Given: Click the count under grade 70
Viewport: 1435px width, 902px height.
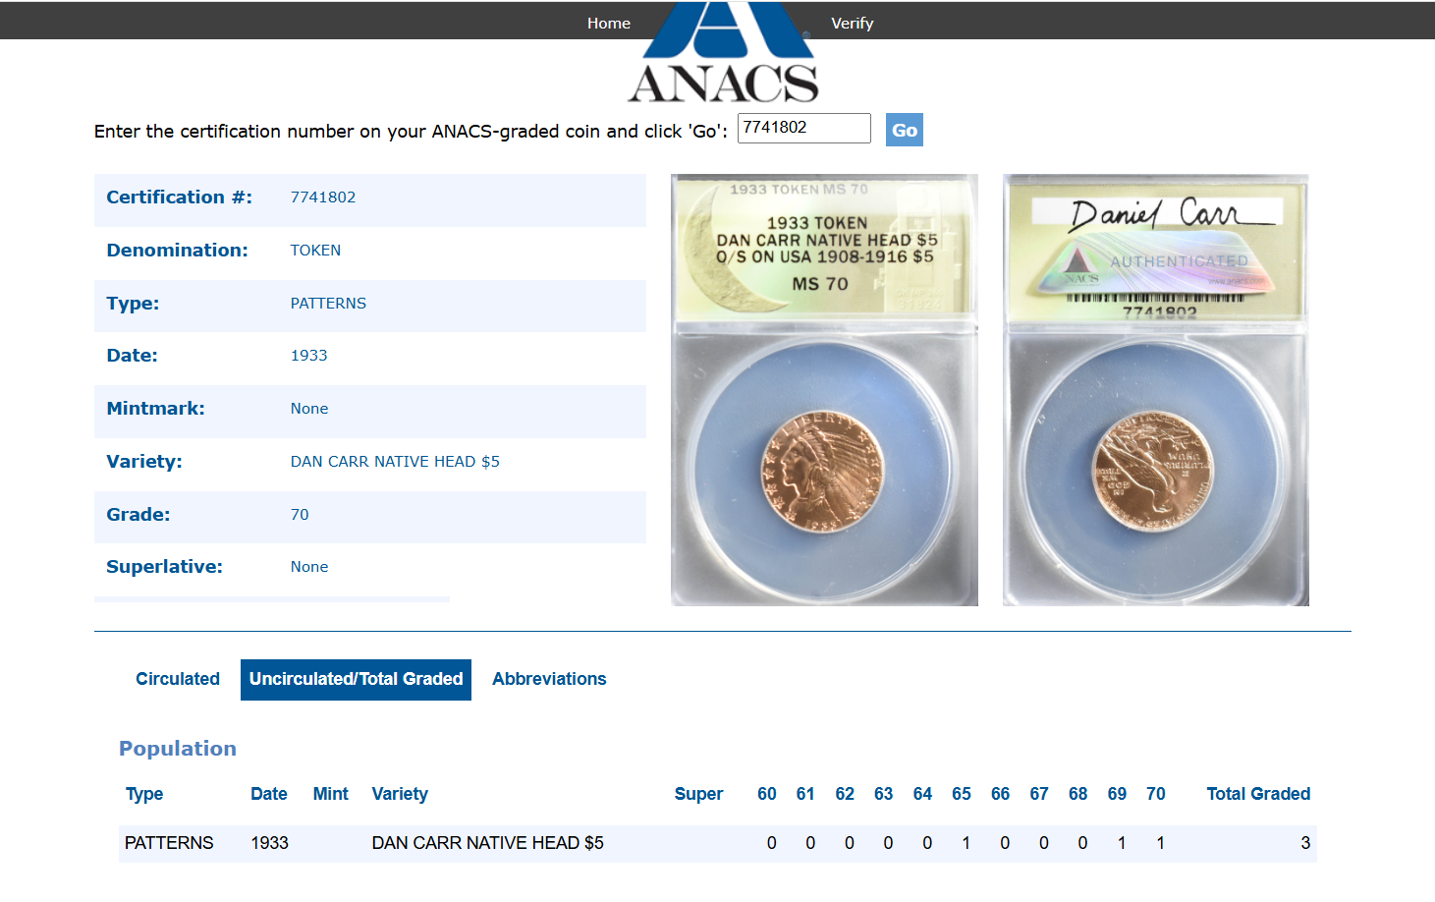Looking at the screenshot, I should click(x=1161, y=843).
